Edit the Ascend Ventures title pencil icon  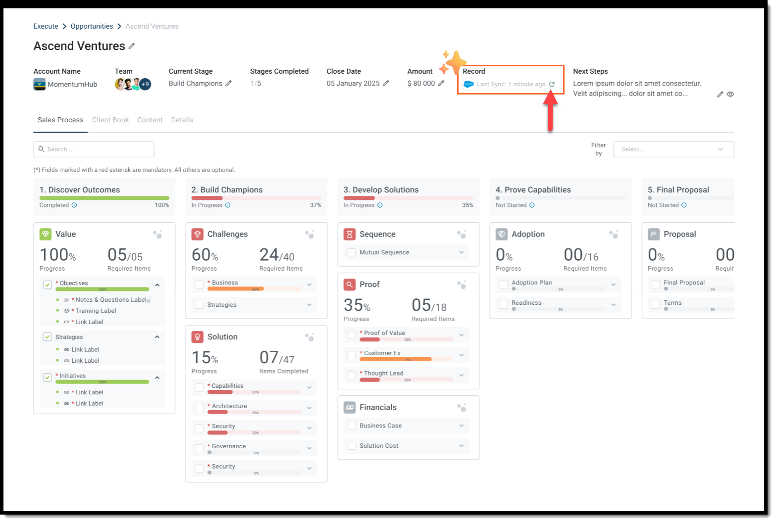[x=132, y=46]
